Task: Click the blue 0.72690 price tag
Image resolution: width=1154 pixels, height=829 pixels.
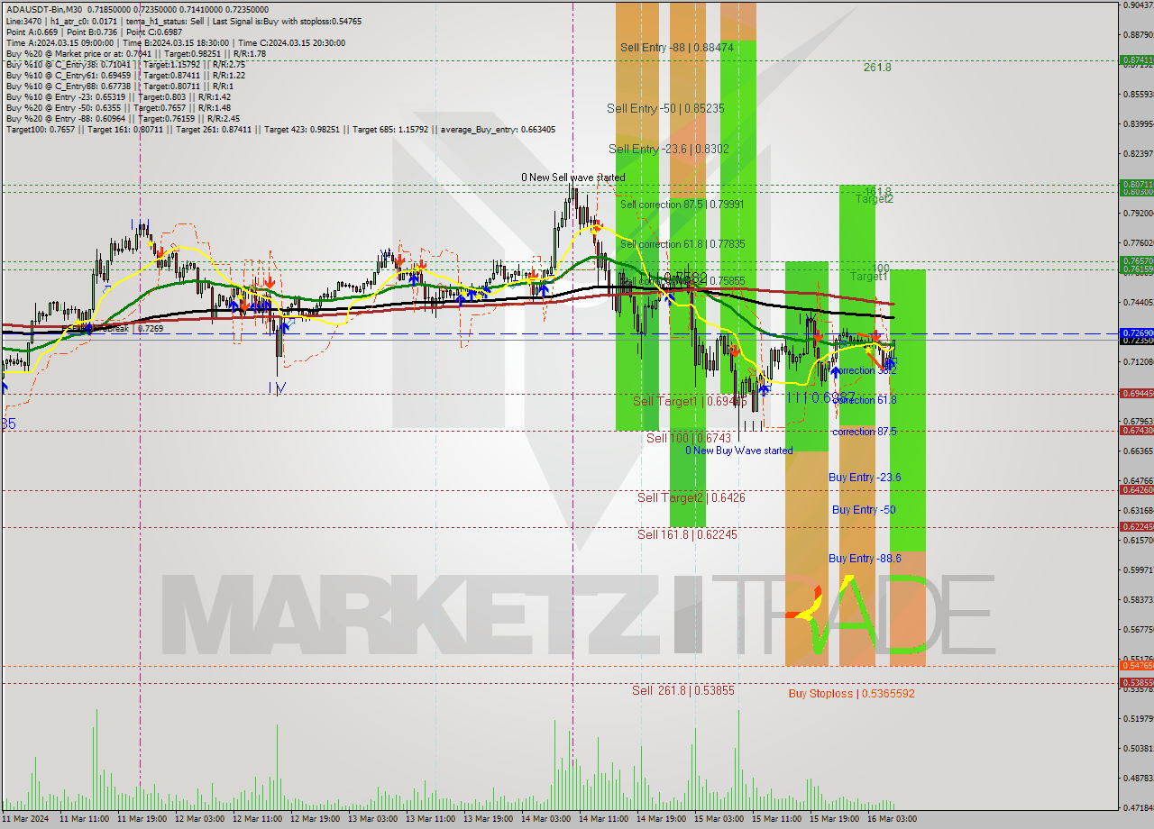Action: tap(1136, 333)
